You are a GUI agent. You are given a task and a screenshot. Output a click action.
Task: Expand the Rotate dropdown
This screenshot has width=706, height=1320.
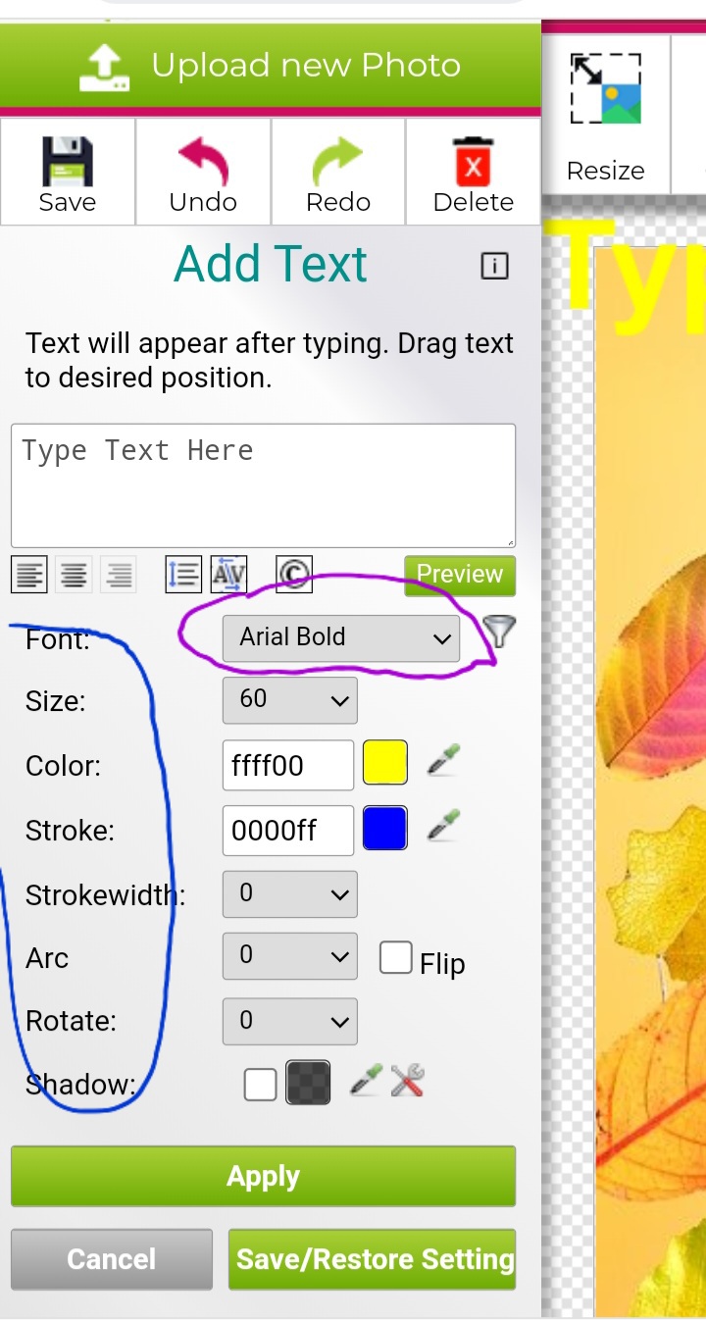(289, 1021)
